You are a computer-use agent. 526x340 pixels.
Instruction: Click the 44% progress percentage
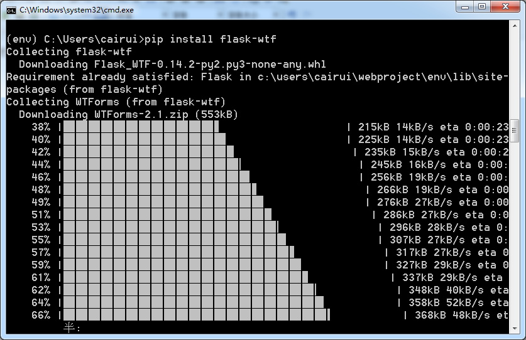[x=41, y=165]
